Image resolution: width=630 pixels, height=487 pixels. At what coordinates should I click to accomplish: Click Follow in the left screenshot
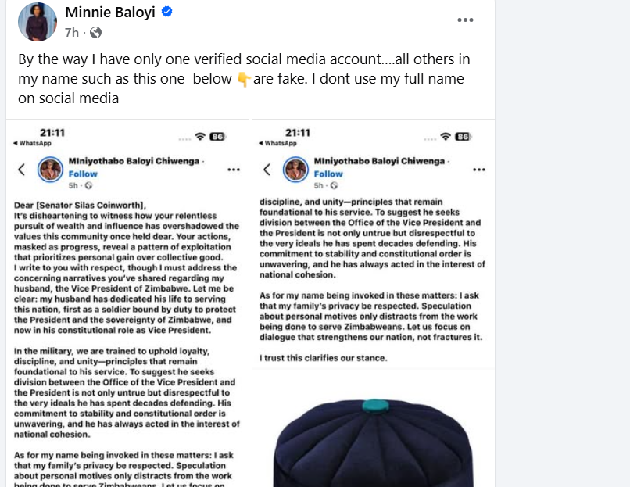pos(83,174)
